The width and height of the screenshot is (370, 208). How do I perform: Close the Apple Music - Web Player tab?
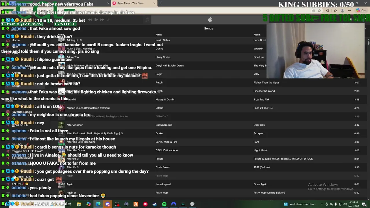pos(154,3)
